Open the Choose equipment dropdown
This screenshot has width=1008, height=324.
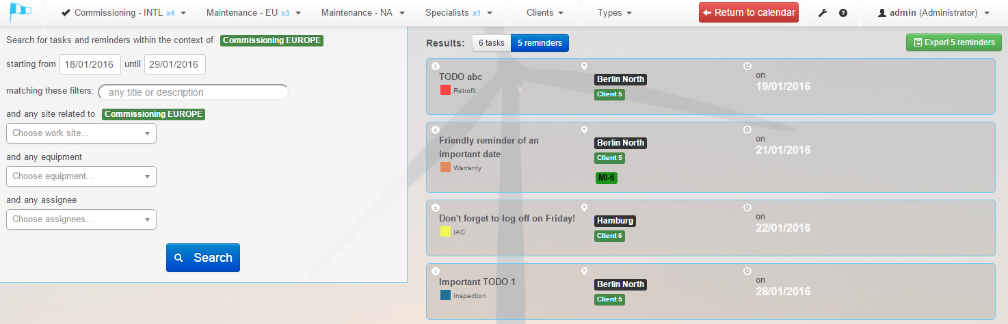81,176
